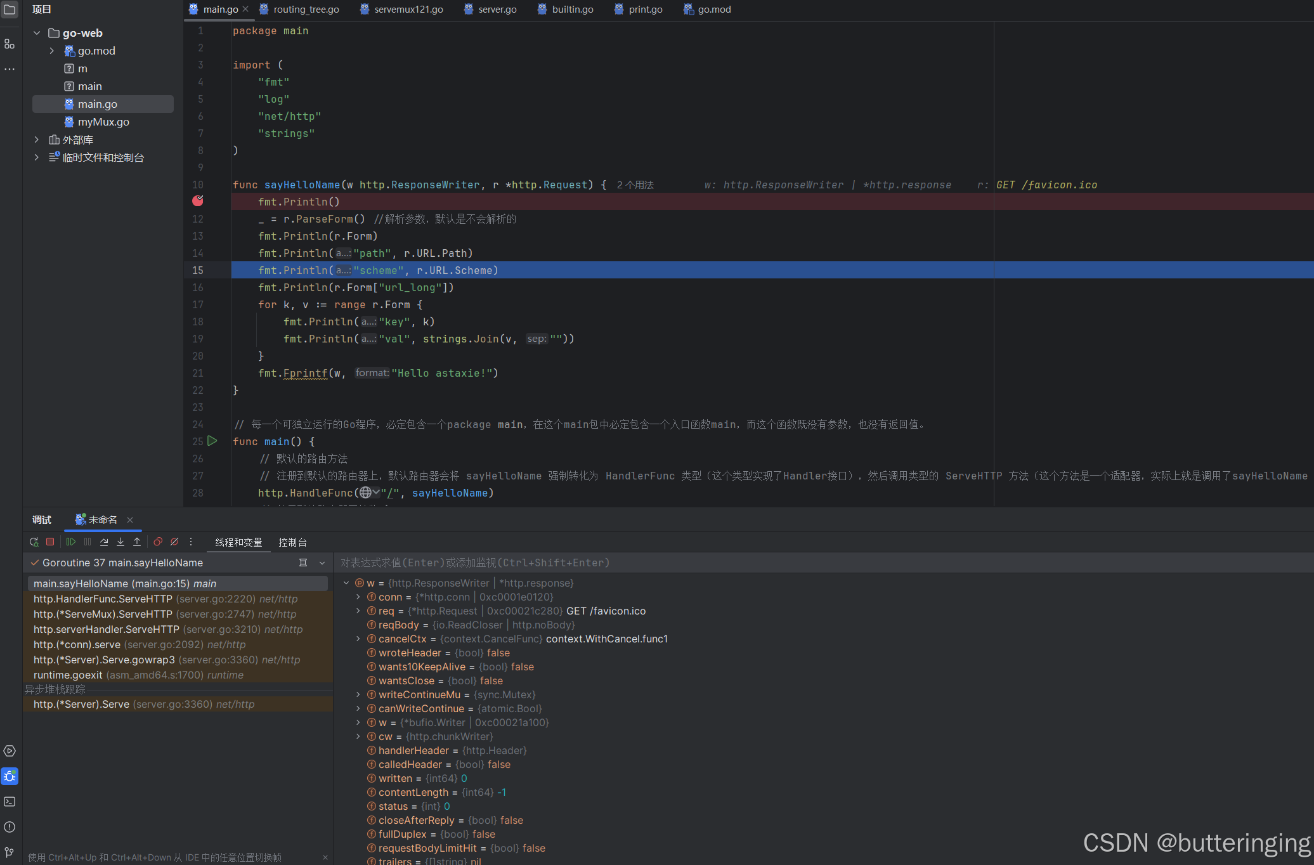Screen dimensions: 1314x865
Task: Open more tool windows ellipsis in sidebar
Action: (x=10, y=68)
